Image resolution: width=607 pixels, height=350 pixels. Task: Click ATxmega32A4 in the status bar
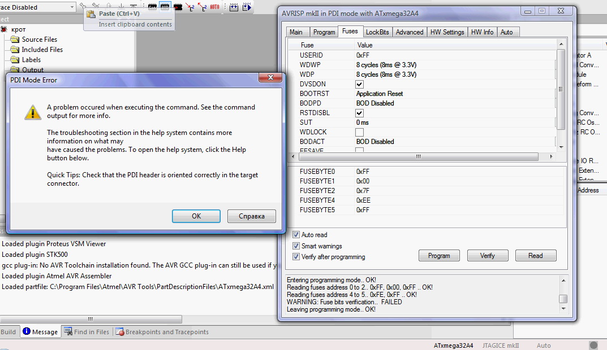(453, 345)
